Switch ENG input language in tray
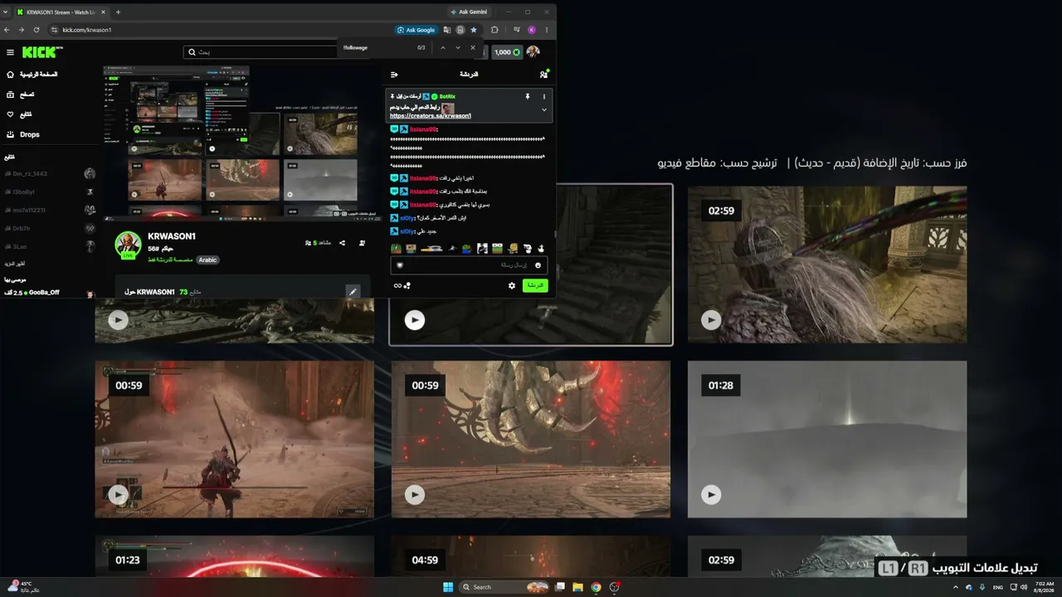The width and height of the screenshot is (1062, 597). pos(998,587)
